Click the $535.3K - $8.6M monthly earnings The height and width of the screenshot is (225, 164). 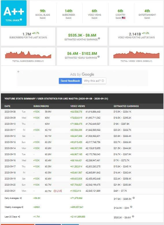click(x=82, y=35)
